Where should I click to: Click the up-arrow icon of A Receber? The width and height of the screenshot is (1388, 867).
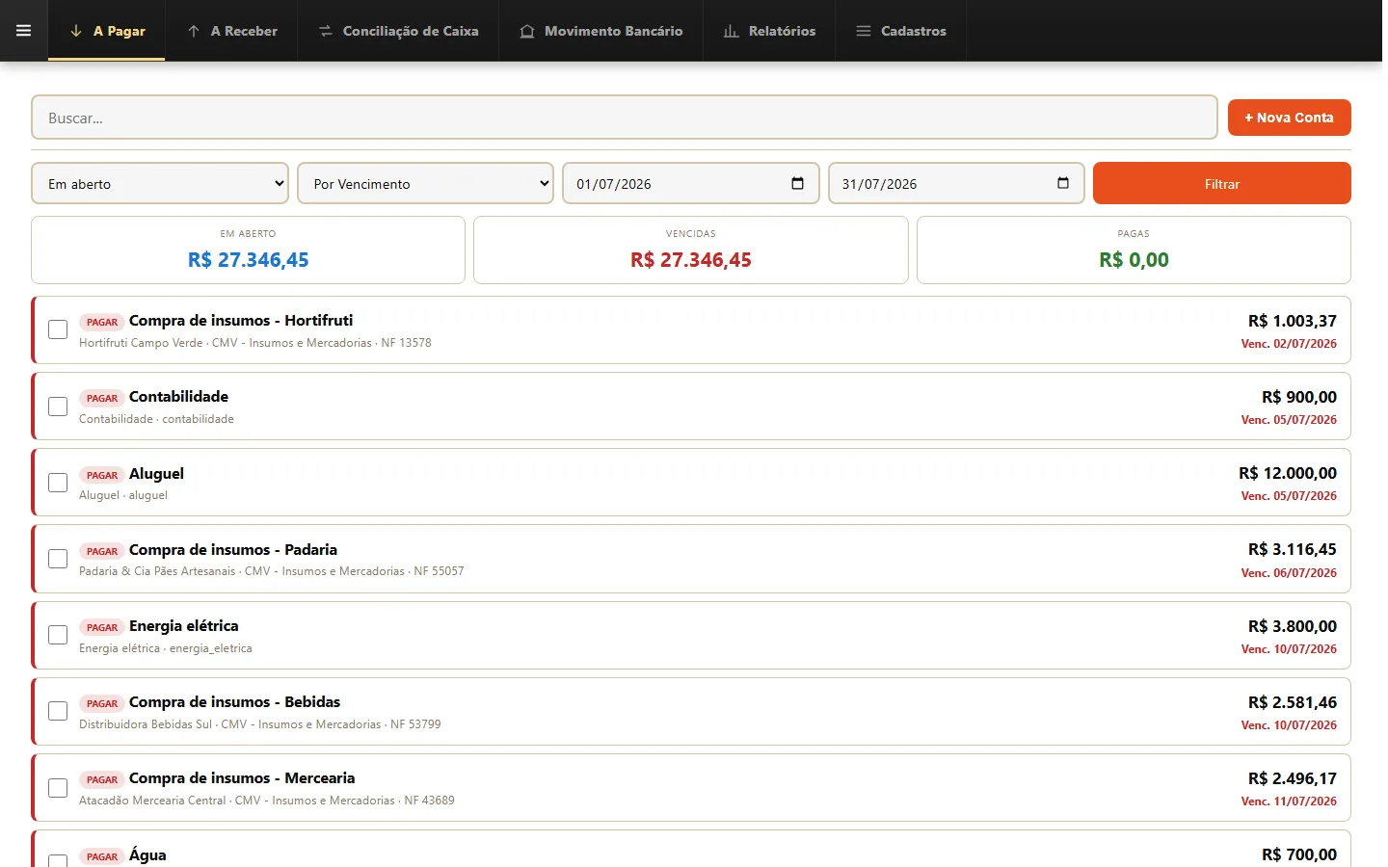pyautogui.click(x=194, y=31)
